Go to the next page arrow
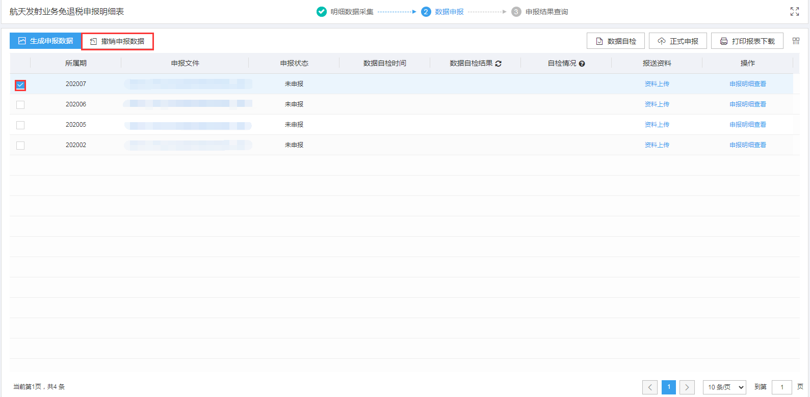 tap(687, 387)
